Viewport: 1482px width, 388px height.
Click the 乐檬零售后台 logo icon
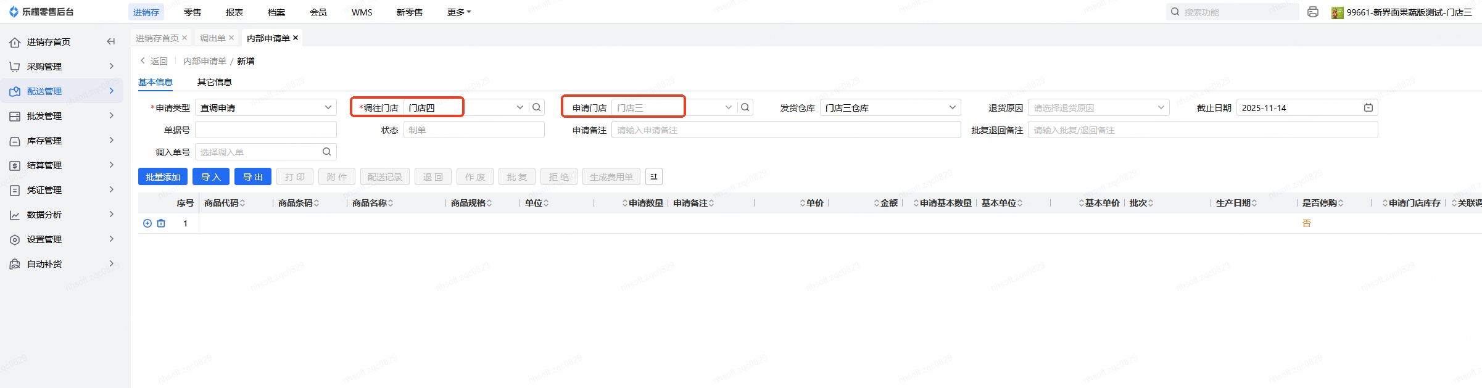[14, 12]
